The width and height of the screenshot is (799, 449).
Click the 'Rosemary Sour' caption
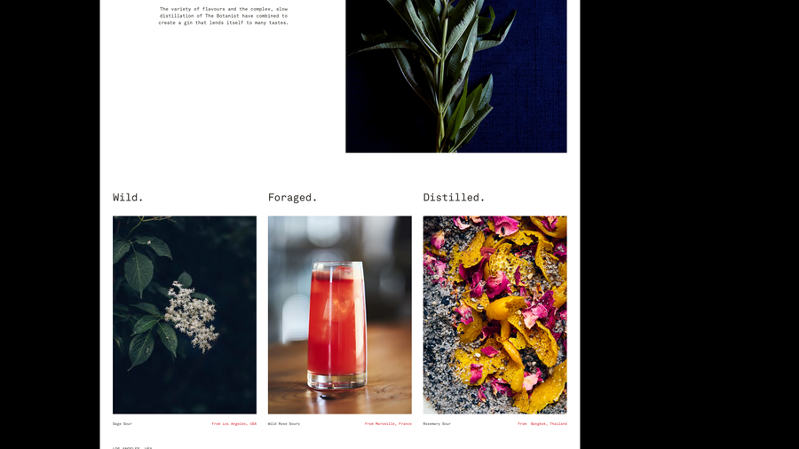(x=437, y=423)
